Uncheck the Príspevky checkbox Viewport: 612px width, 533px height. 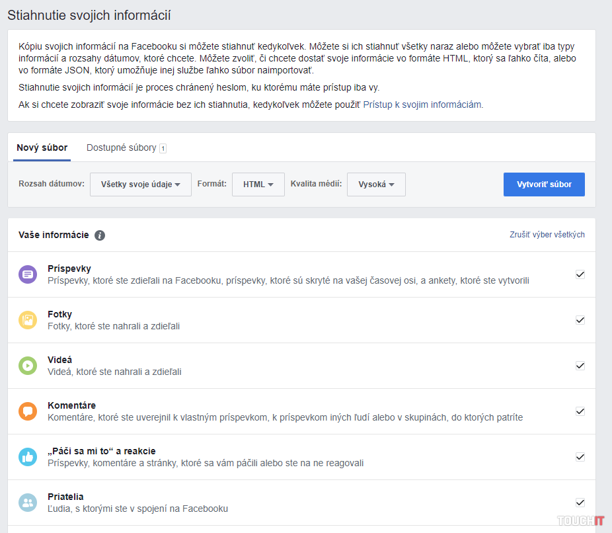click(580, 274)
